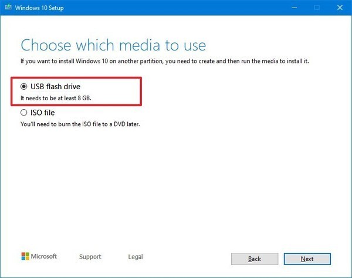Go to previous step with Back button
Image resolution: width=352 pixels, height=278 pixels.
[x=254, y=259]
